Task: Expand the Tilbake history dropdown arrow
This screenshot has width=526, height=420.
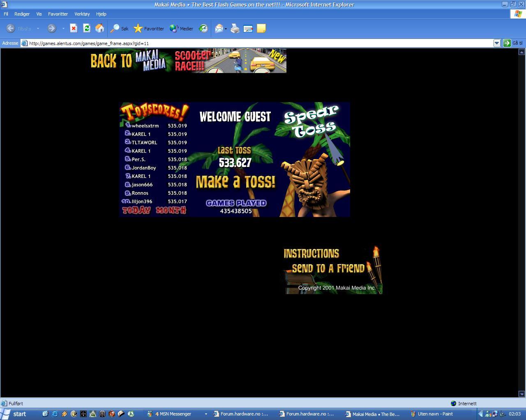Action: [38, 28]
